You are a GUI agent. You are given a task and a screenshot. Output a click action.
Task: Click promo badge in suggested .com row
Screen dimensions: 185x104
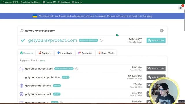click(64, 69)
